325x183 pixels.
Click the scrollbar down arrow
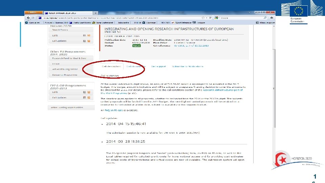[274, 162]
